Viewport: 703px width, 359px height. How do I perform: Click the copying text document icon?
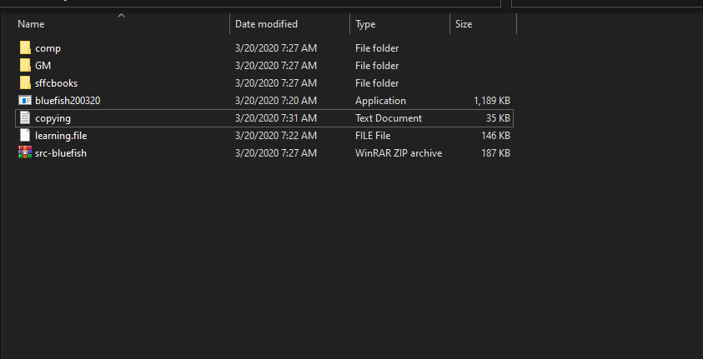pyautogui.click(x=25, y=118)
